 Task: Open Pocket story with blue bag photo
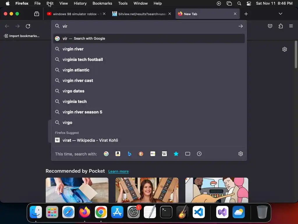77,190
